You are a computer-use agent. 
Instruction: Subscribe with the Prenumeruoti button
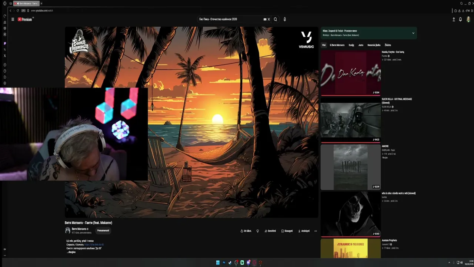103,231
